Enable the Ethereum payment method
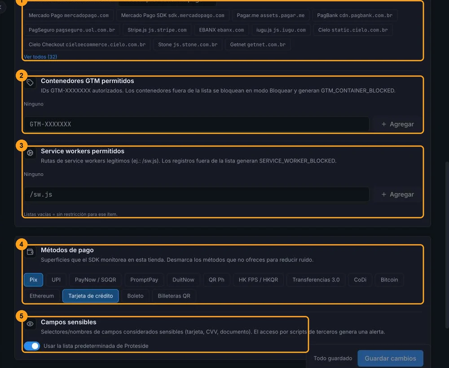 (42, 296)
